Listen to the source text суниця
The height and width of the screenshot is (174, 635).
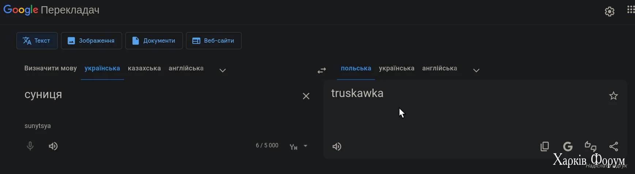pyautogui.click(x=53, y=146)
